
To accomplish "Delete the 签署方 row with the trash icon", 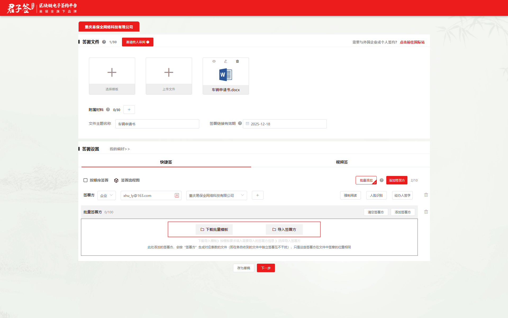I will point(426,195).
